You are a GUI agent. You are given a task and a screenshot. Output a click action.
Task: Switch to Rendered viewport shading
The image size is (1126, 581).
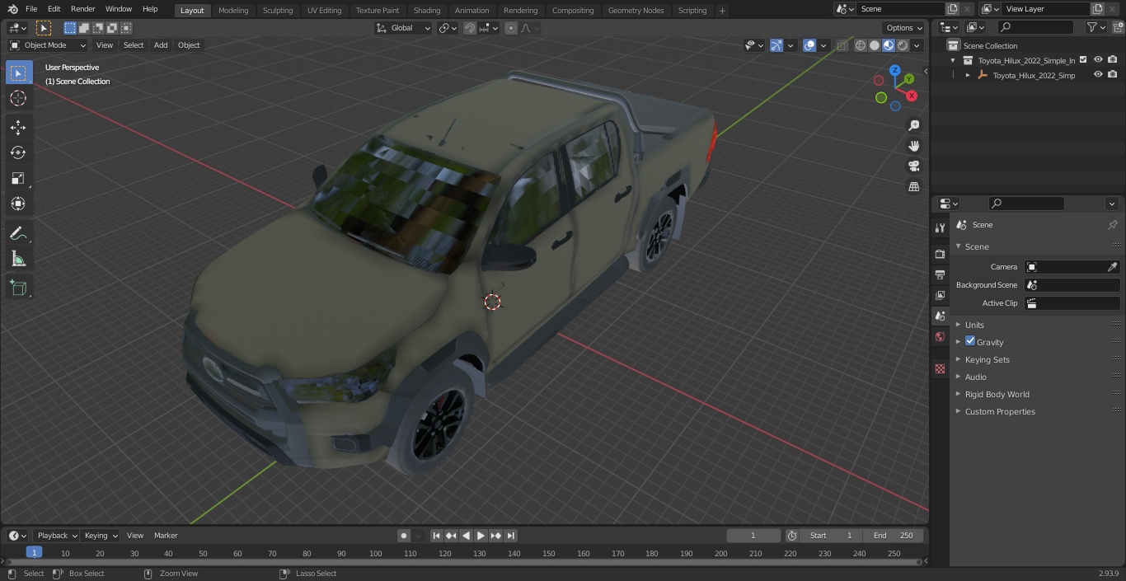click(903, 45)
